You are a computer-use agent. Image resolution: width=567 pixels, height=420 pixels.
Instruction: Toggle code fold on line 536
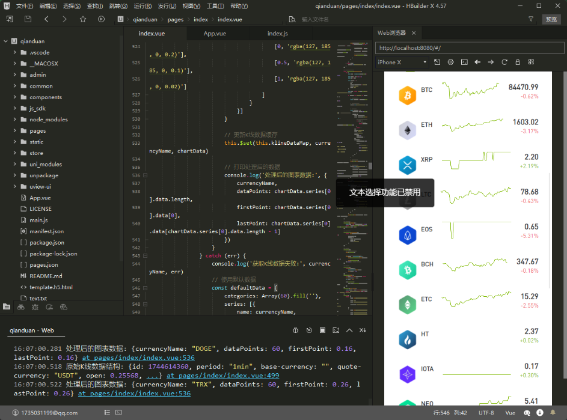pyautogui.click(x=145, y=175)
